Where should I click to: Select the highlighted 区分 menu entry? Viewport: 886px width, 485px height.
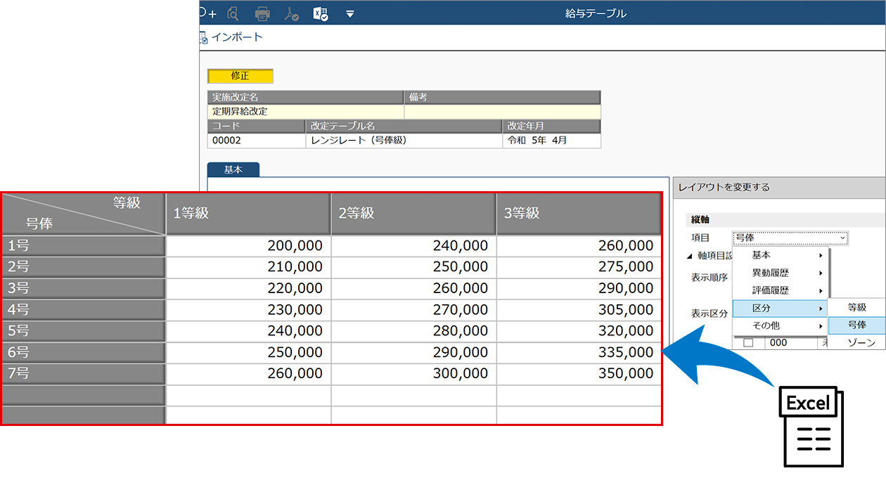pos(780,308)
